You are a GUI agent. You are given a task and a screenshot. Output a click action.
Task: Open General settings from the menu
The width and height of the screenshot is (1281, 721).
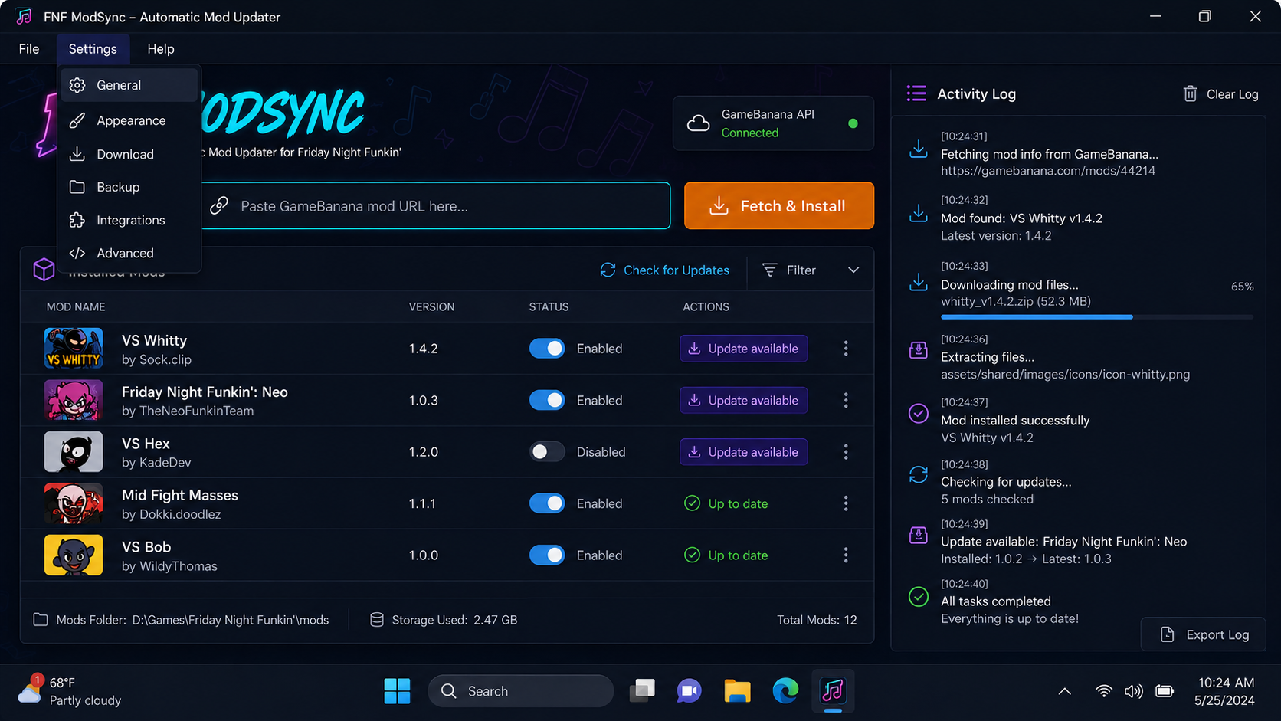(x=129, y=85)
